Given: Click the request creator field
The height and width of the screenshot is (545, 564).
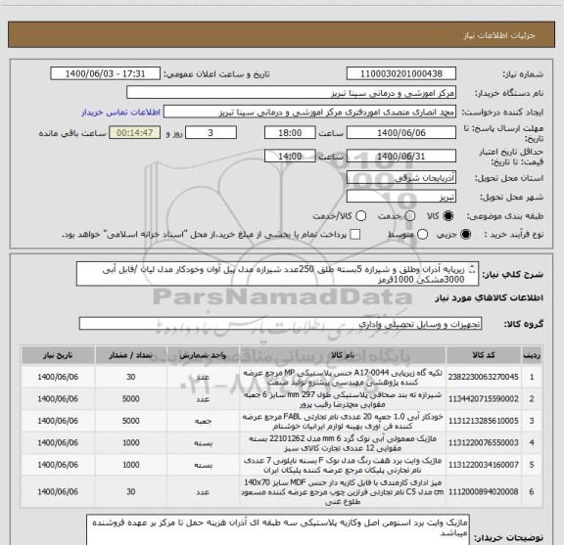Looking at the screenshot, I should pyautogui.click(x=309, y=112).
